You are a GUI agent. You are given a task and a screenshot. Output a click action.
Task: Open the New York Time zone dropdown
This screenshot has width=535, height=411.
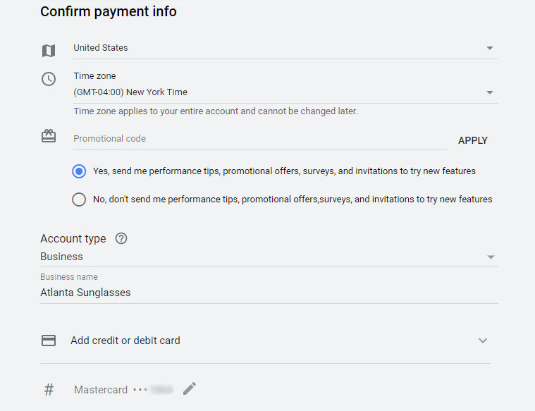tap(489, 92)
